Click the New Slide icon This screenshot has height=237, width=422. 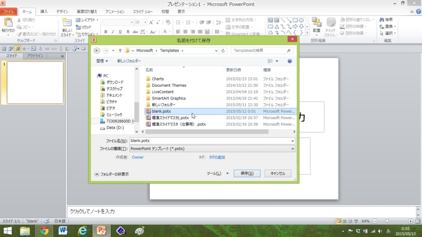(x=66, y=23)
